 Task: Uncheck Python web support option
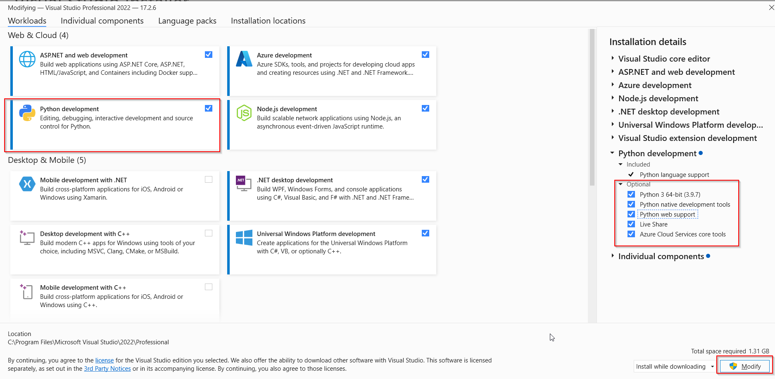(631, 214)
